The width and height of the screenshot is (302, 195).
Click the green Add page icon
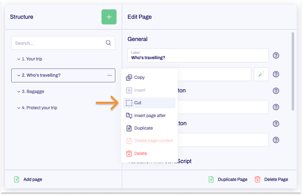point(16,179)
